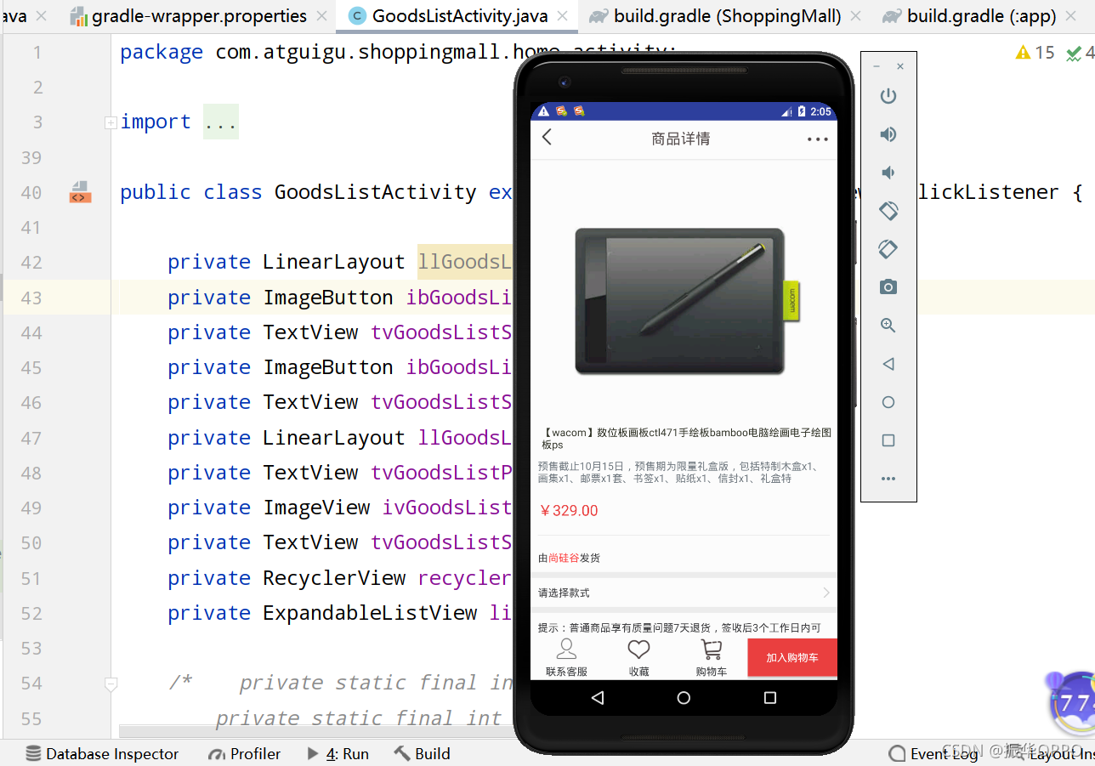Click emulator toolbar back triangle icon
This screenshot has height=766, width=1095.
888,364
